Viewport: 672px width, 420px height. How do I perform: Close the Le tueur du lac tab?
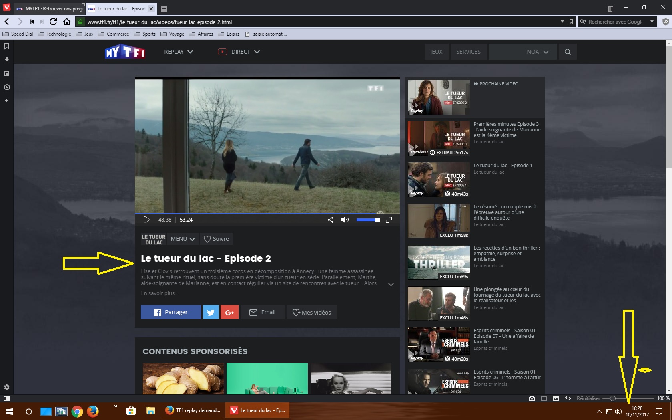pyautogui.click(x=151, y=9)
